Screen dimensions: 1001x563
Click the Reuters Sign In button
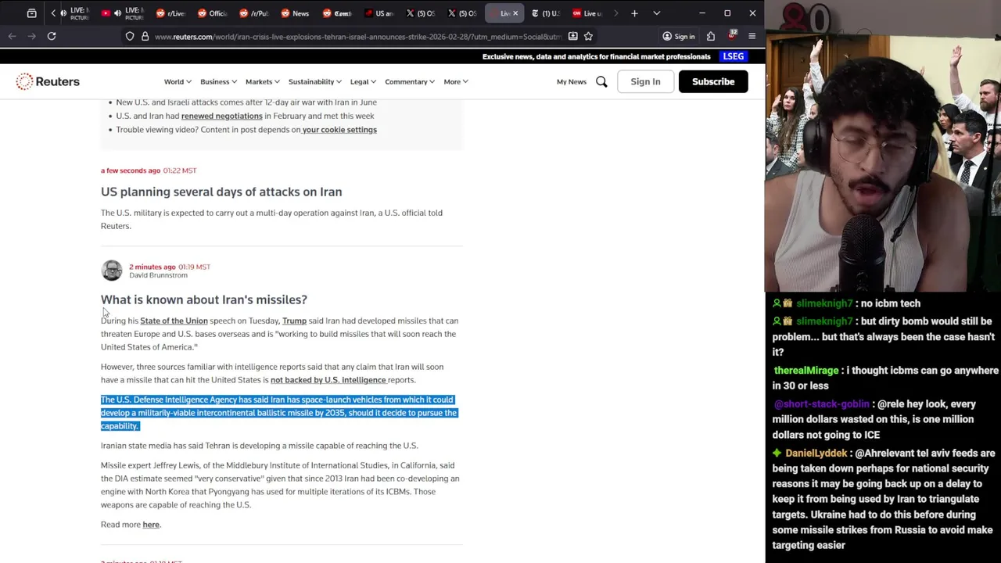tap(645, 81)
